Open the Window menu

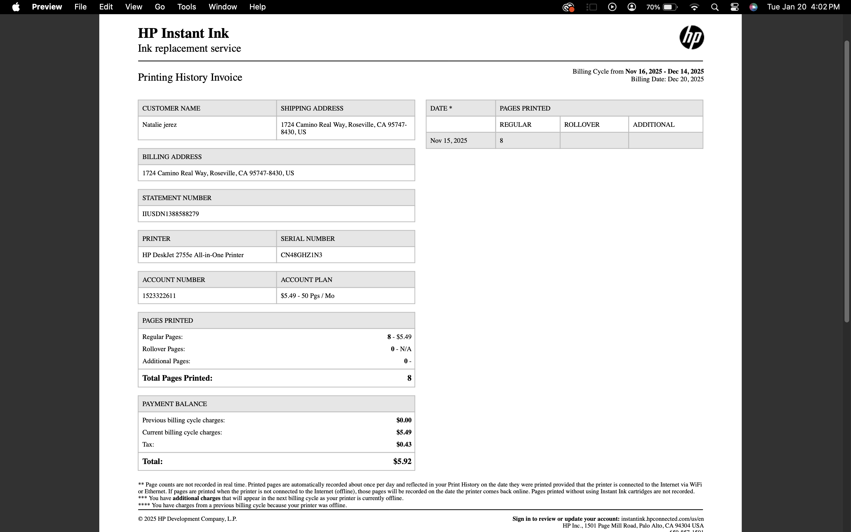[x=223, y=7]
